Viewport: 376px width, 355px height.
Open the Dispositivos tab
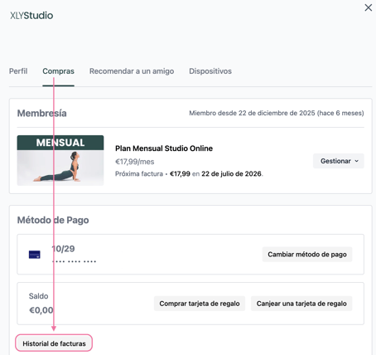210,71
